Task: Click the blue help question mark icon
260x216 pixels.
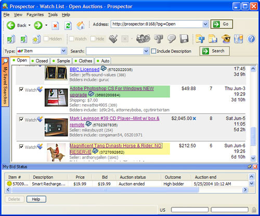Action: tap(251, 39)
